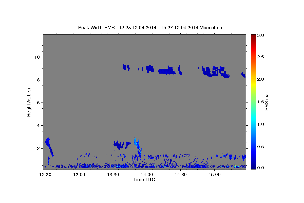Viewport: 304px width, 203px height.
Task: Click the cloud patch at far right near 8.4 km
Action: pyautogui.click(x=243, y=75)
